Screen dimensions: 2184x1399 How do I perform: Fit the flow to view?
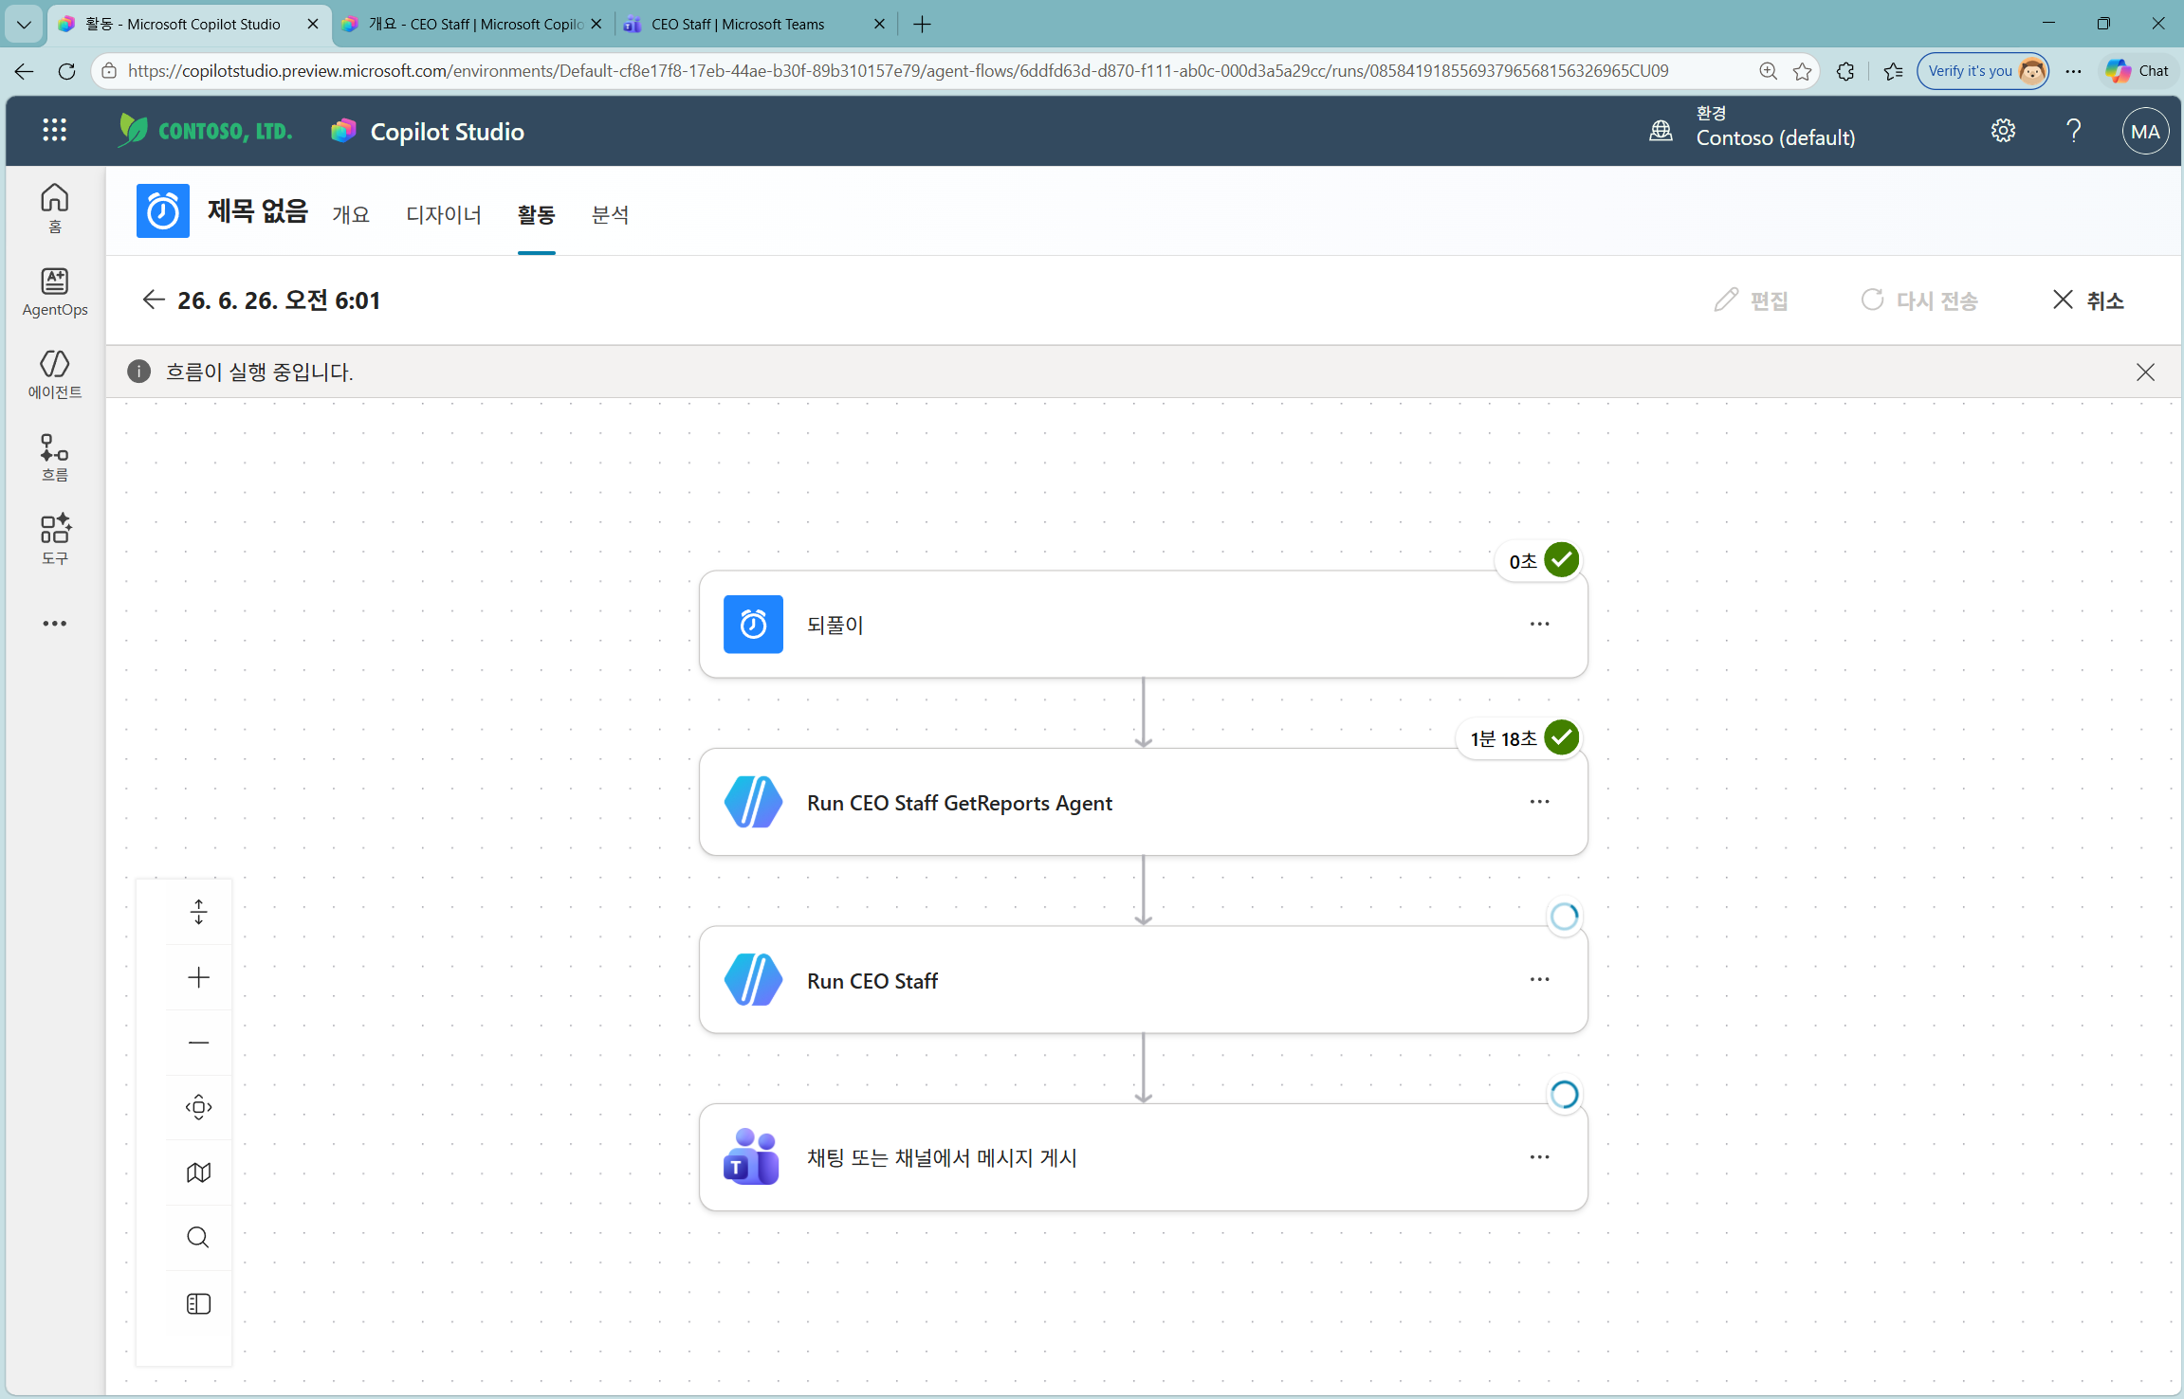pos(198,1107)
